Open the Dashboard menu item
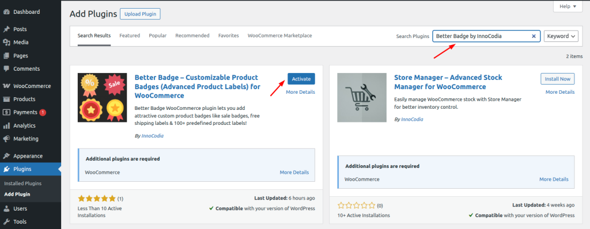This screenshot has height=229, width=590. pos(31,12)
